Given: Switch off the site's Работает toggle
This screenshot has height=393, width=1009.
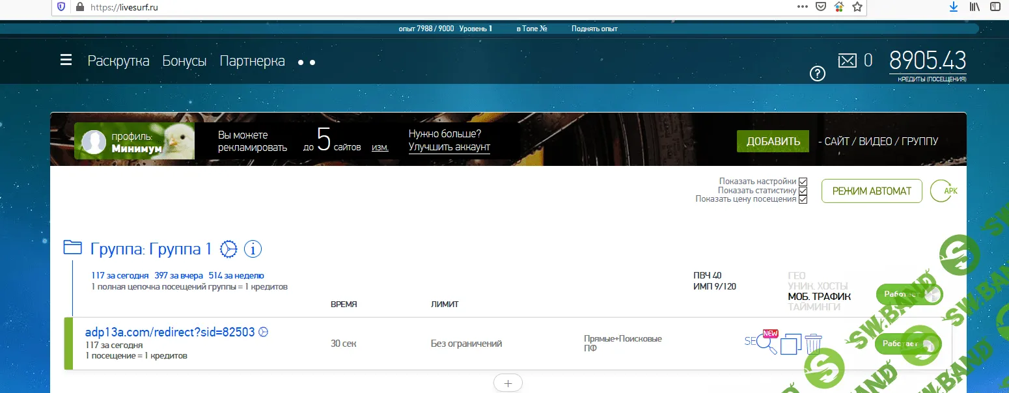Looking at the screenshot, I should pyautogui.click(x=907, y=344).
